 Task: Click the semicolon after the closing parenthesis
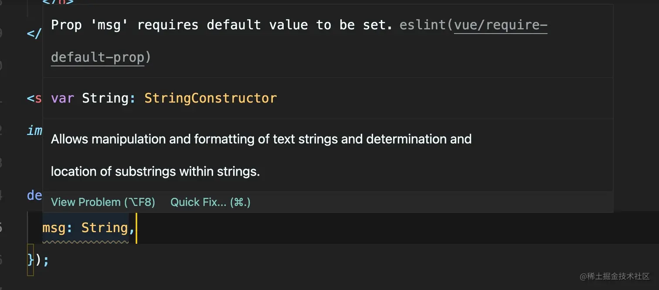click(x=45, y=259)
